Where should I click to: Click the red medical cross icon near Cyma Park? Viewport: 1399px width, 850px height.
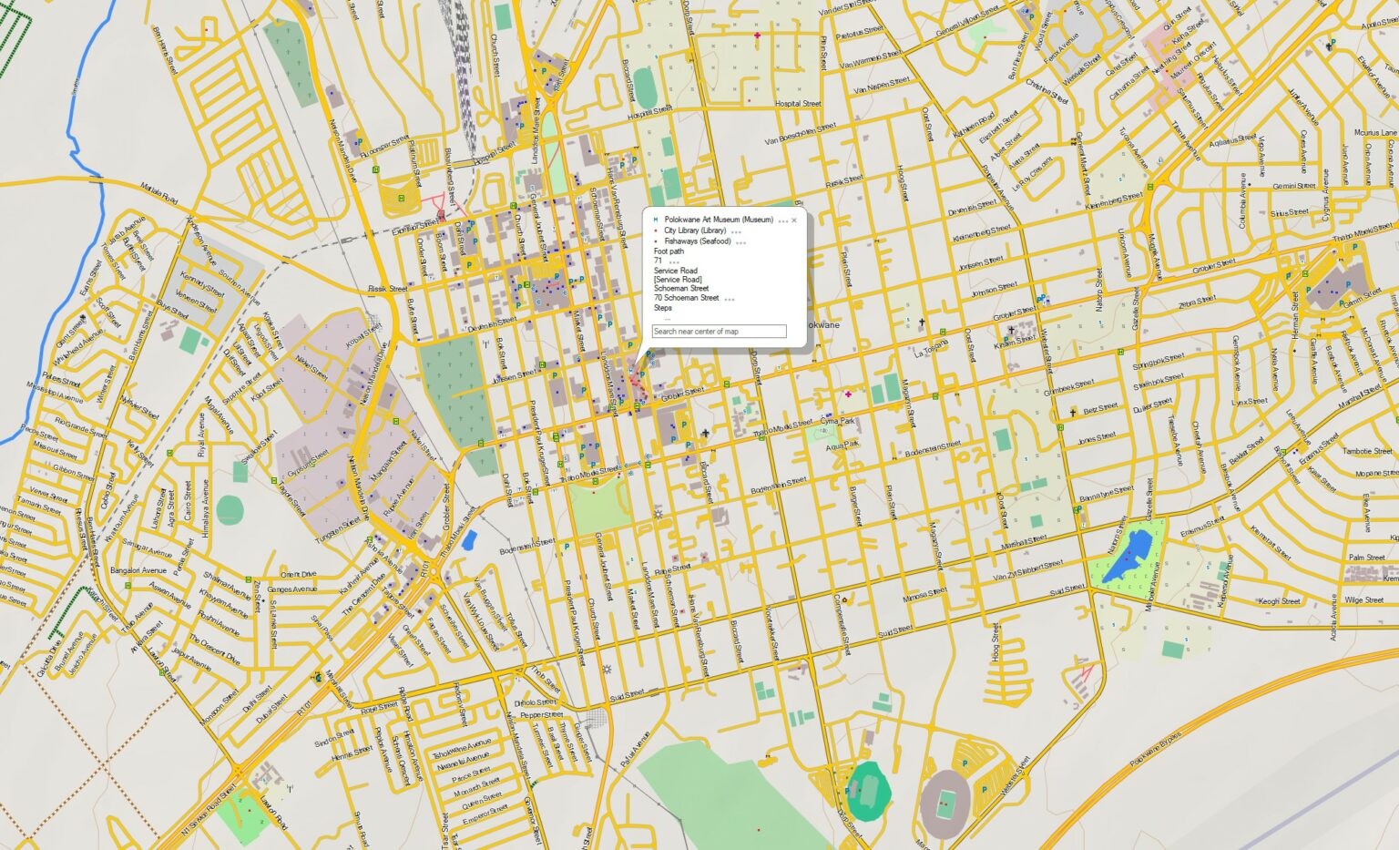pos(848,395)
